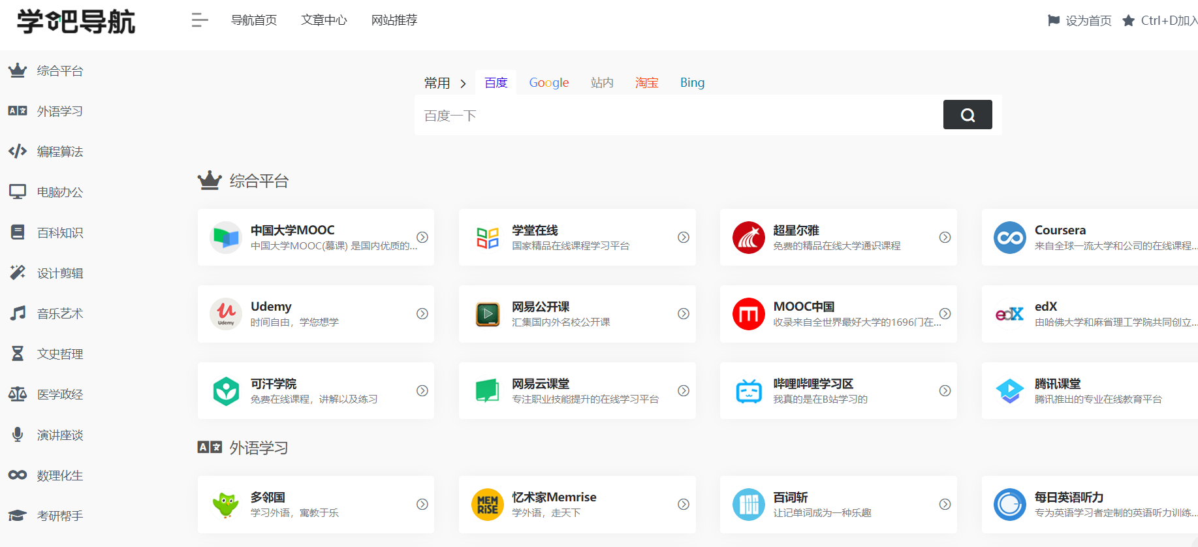
Task: Open the 超星尔雅 red logo icon
Action: [x=749, y=238]
